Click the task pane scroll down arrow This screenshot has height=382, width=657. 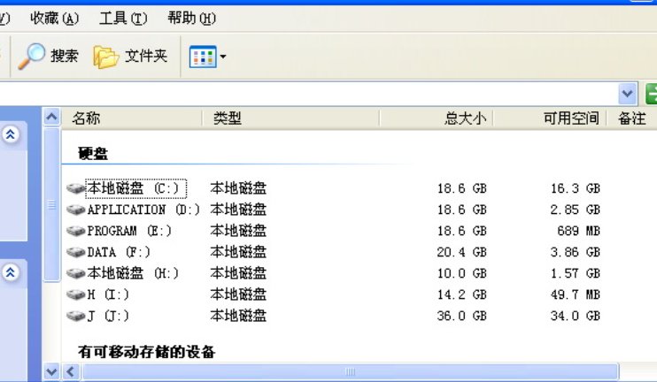(x=51, y=371)
